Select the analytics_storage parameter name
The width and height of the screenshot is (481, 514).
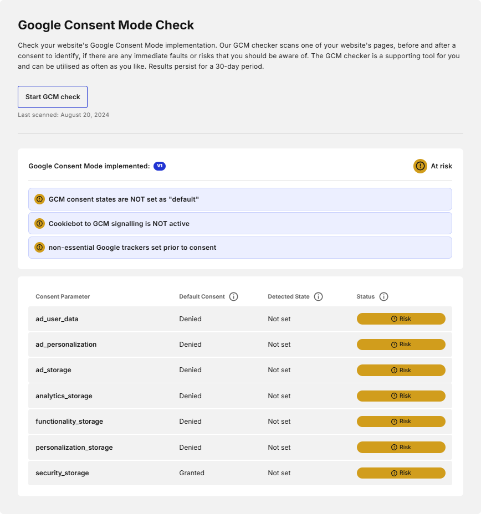(64, 396)
